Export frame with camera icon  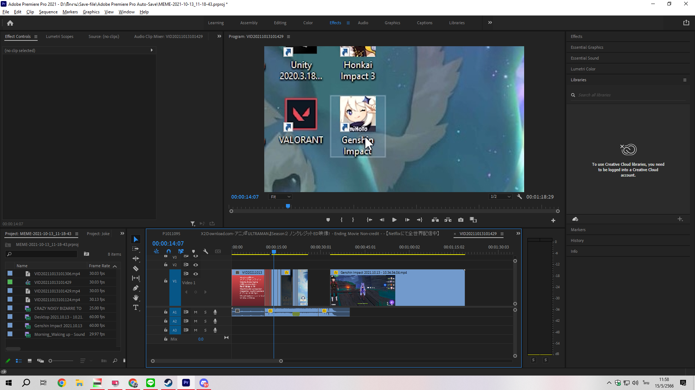tap(461, 220)
